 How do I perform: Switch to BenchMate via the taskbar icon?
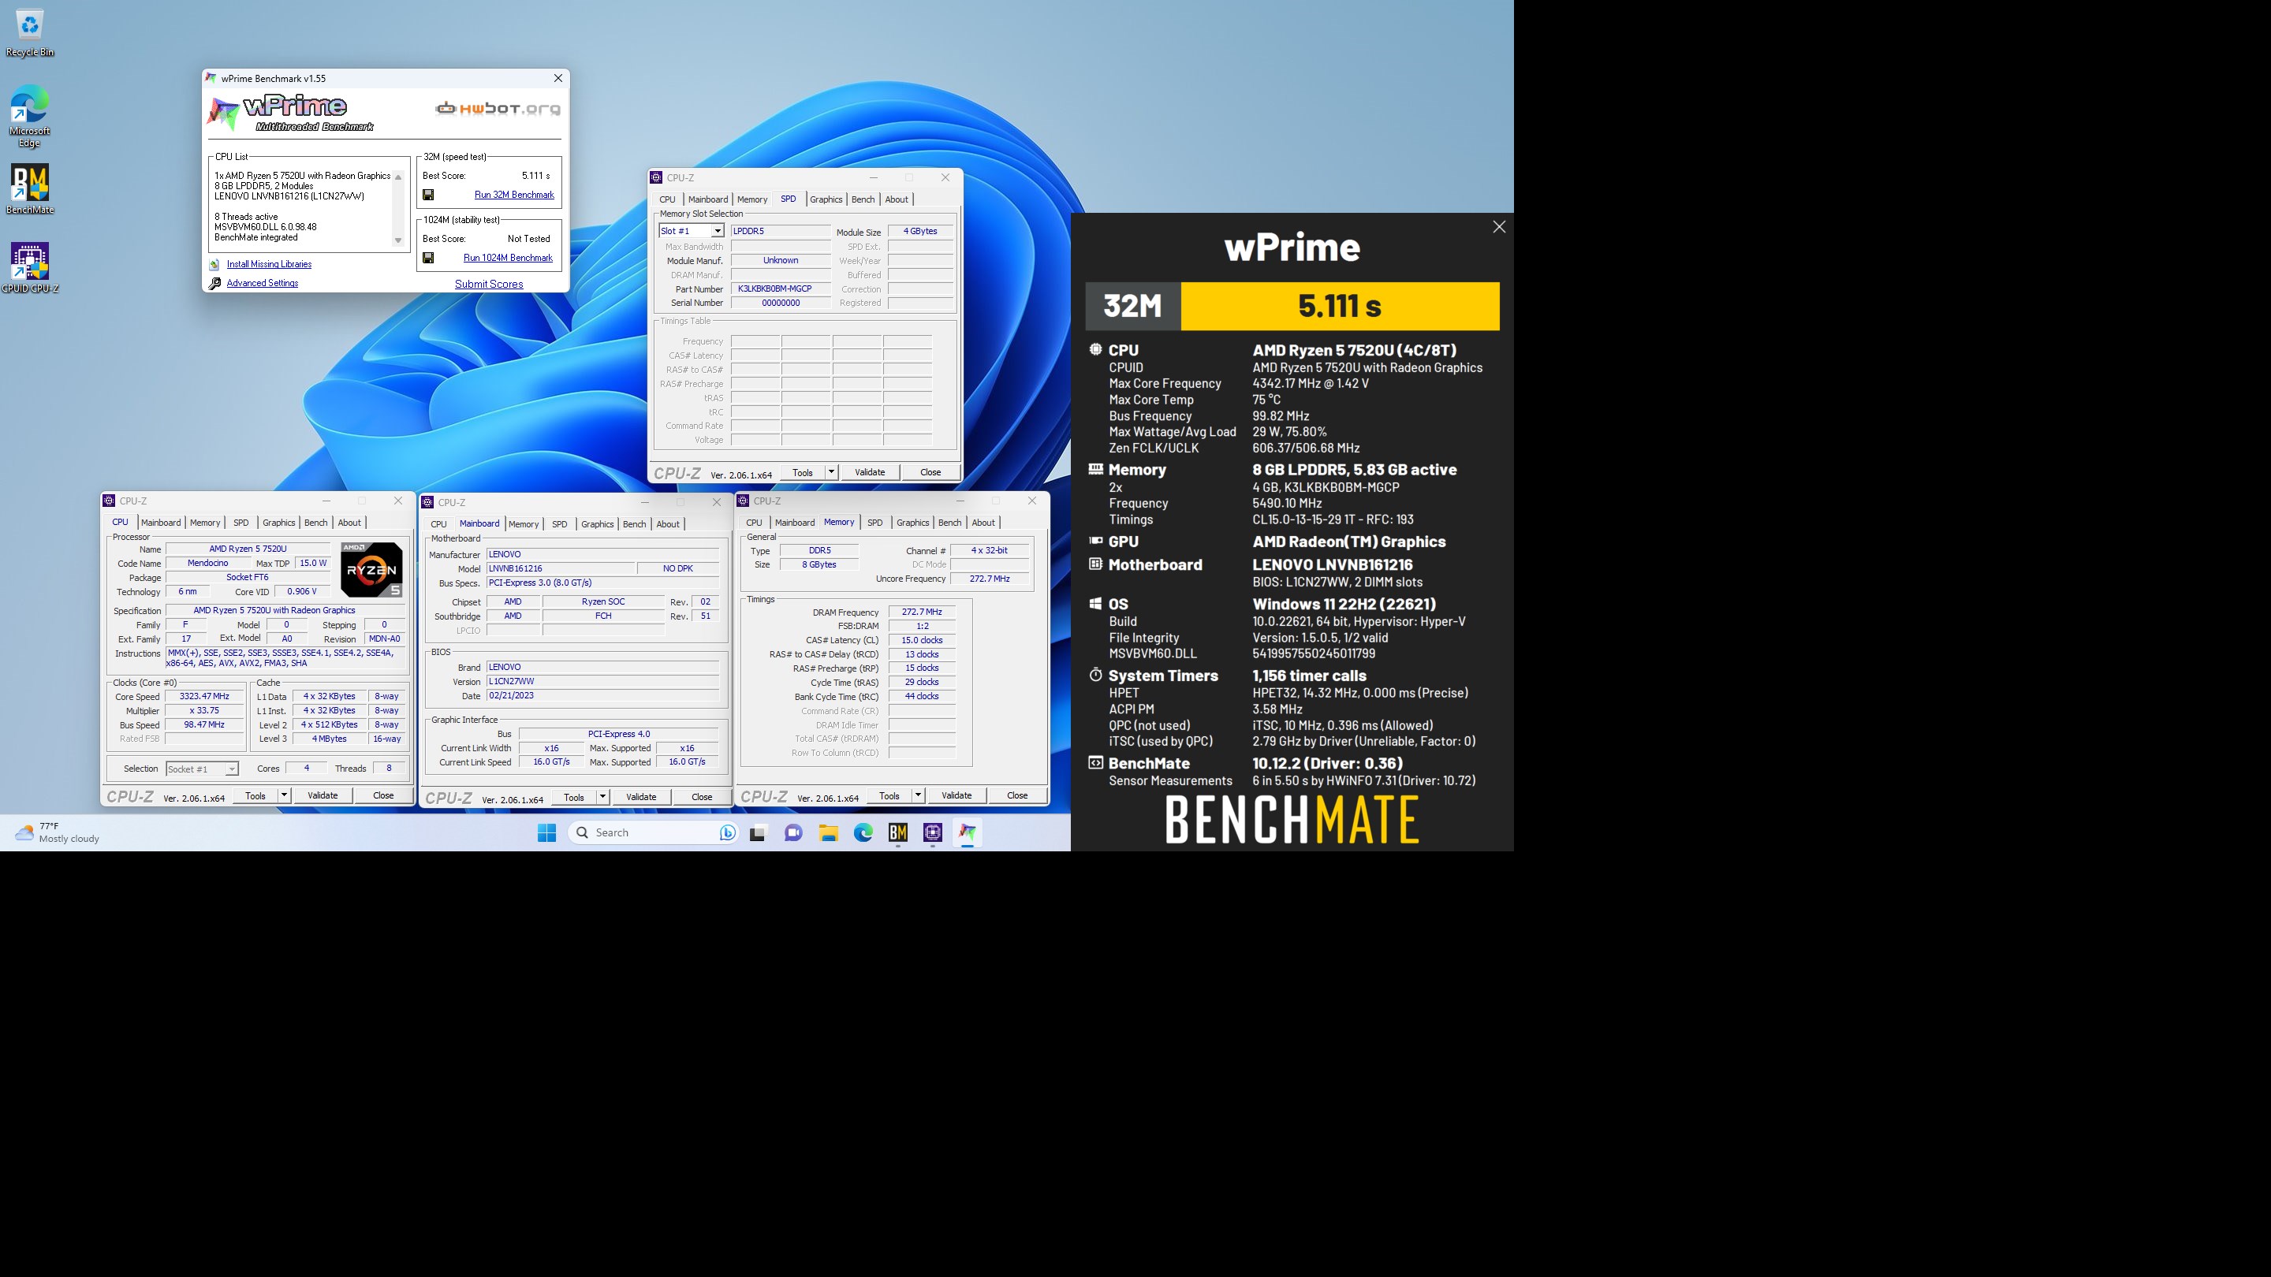[x=898, y=833]
